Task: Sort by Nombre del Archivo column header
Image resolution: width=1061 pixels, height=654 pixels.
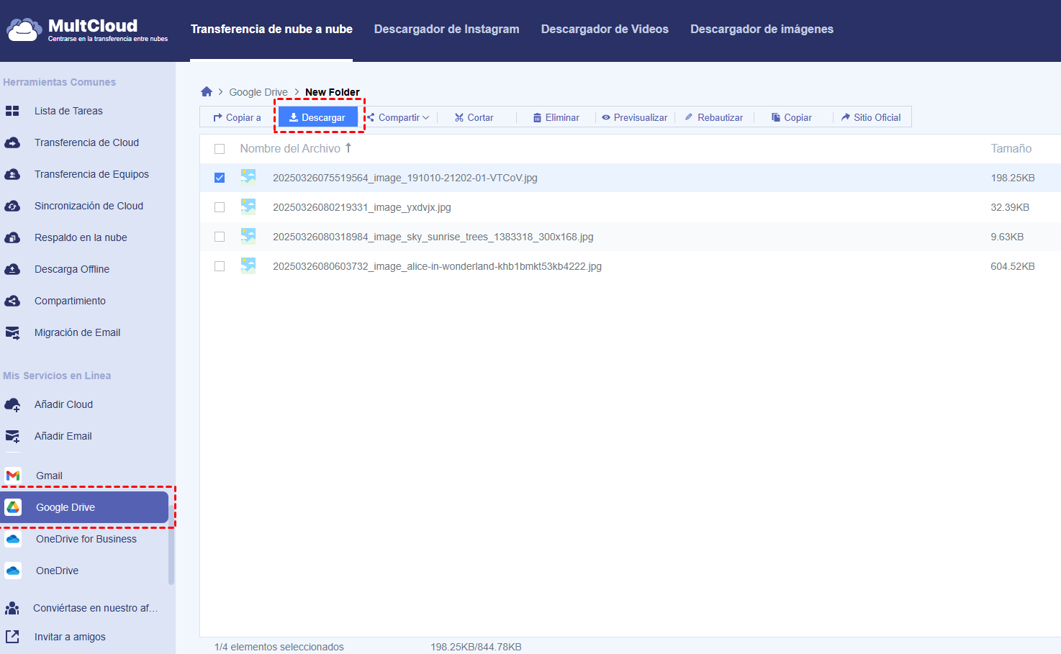Action: pos(290,148)
